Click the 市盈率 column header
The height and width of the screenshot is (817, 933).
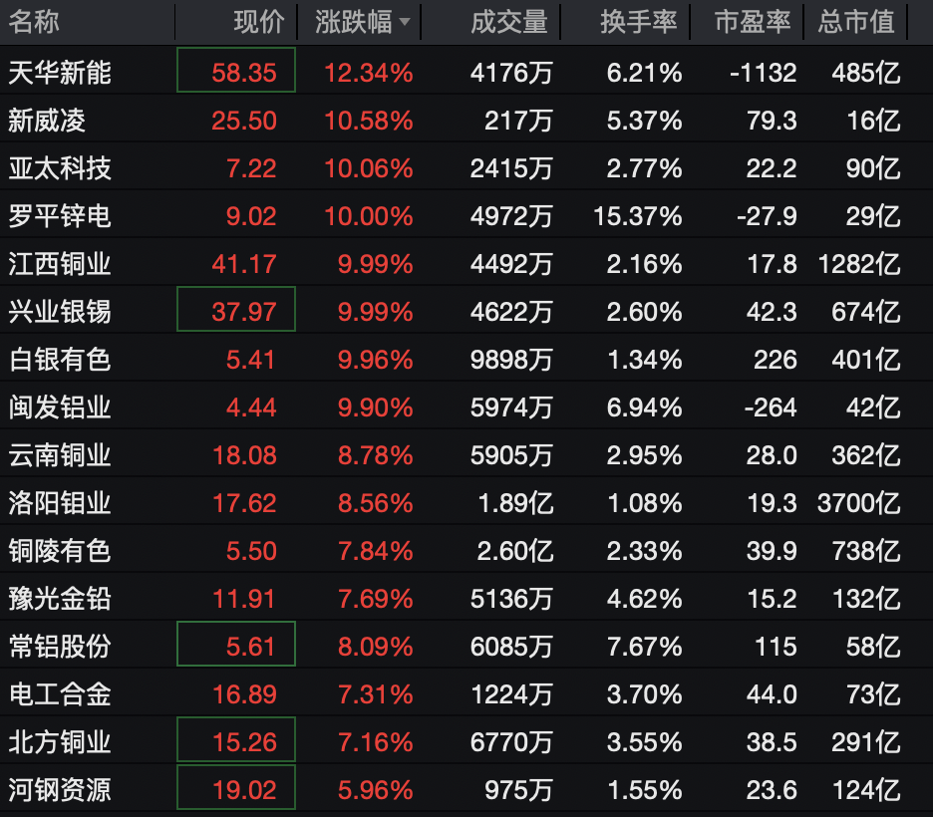click(753, 22)
